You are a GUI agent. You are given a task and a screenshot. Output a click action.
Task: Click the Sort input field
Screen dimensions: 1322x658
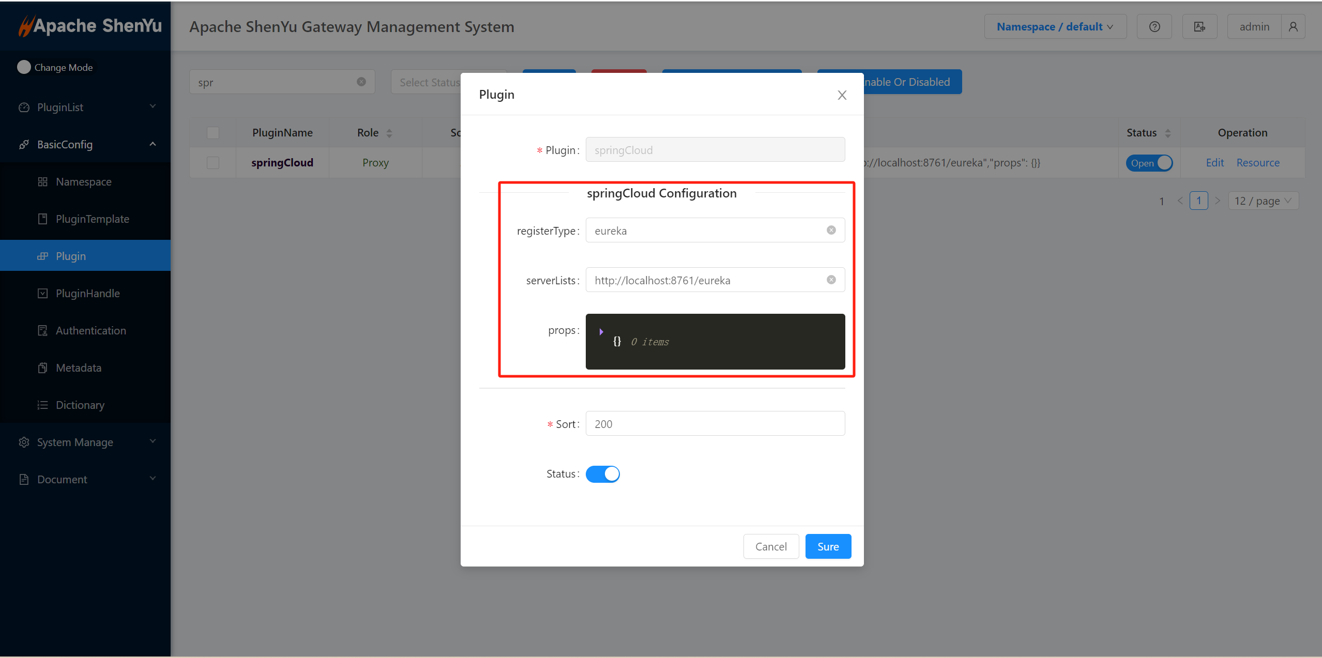click(x=715, y=424)
